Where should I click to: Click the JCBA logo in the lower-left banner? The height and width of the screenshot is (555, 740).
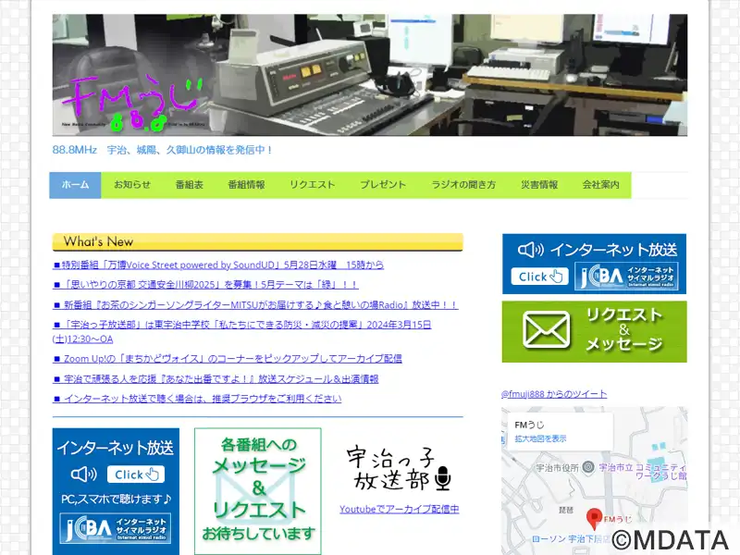click(115, 528)
